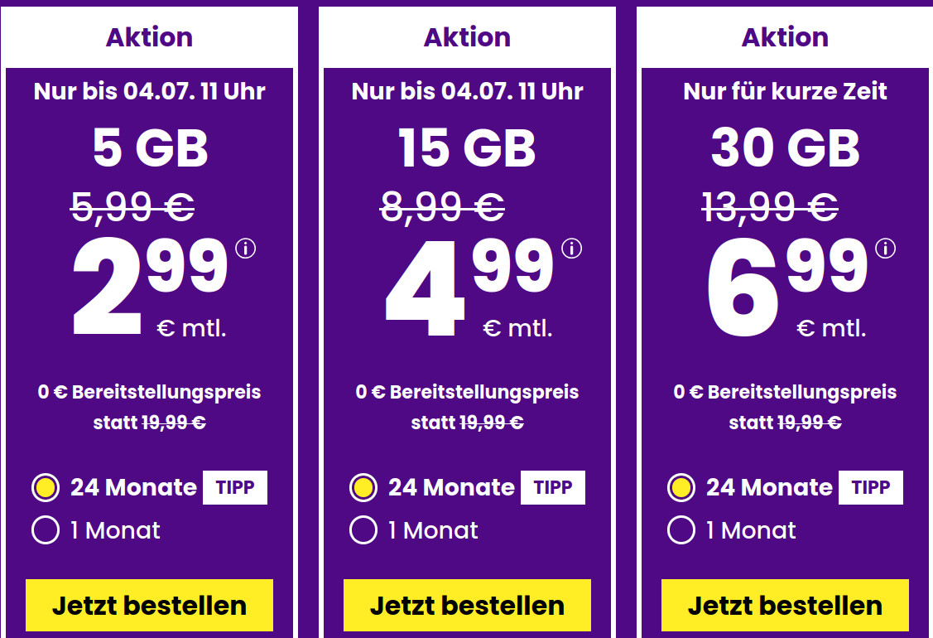Viewport: 933px width, 638px height.
Task: Order the 15 GB plan via Jetzt bestellen
Action: point(467,605)
